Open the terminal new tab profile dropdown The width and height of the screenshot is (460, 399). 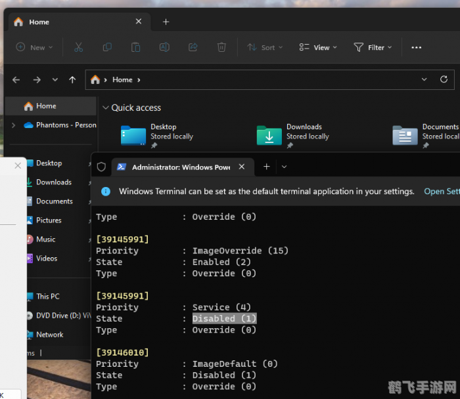[x=284, y=167]
